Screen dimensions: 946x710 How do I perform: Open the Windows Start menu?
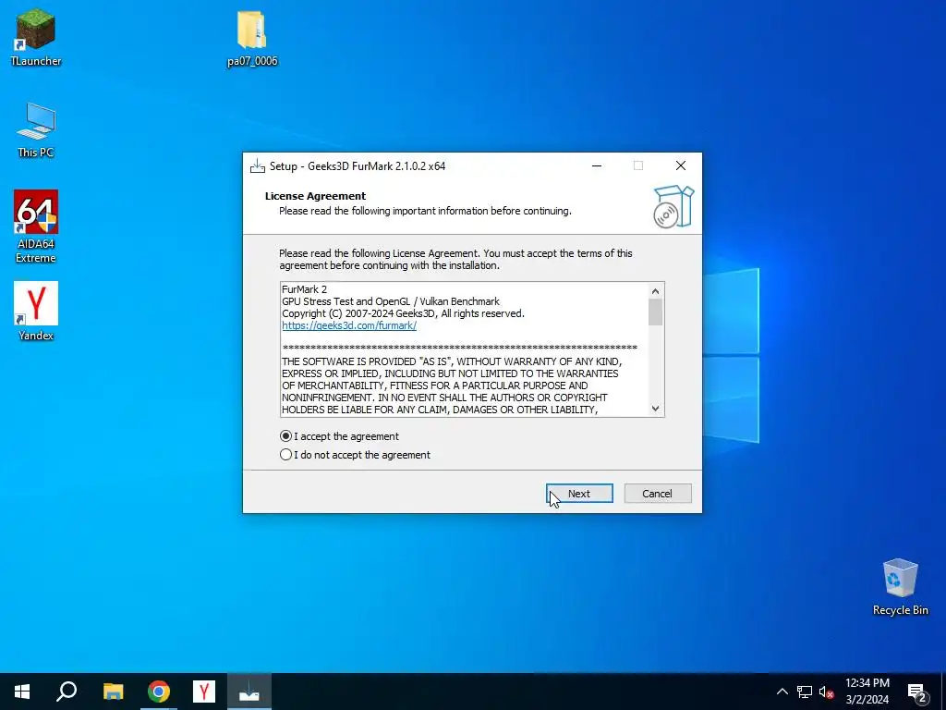pyautogui.click(x=22, y=692)
